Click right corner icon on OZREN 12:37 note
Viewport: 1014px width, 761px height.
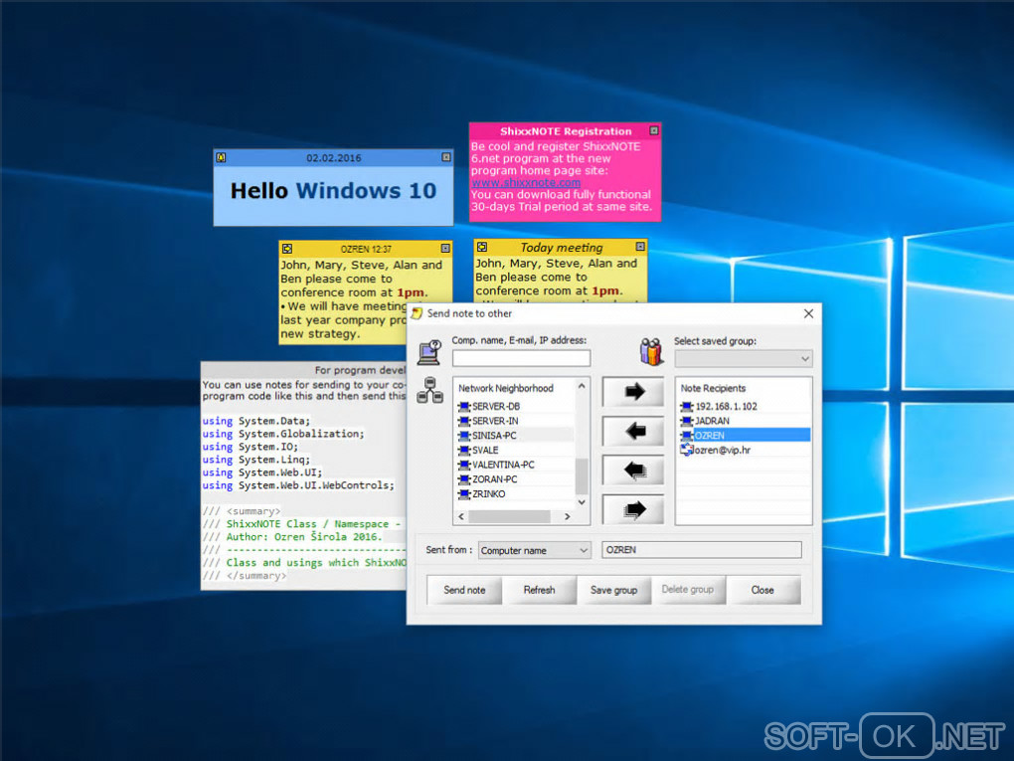(445, 249)
